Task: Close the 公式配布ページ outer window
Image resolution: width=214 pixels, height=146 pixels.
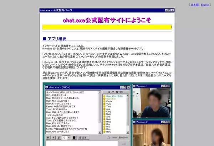Action: tap(173, 10)
